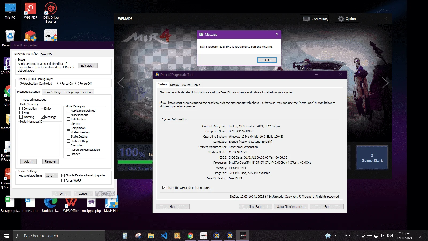Screen dimensions: 428x241
Task: Check the Shader mute category
Action: [68, 154]
